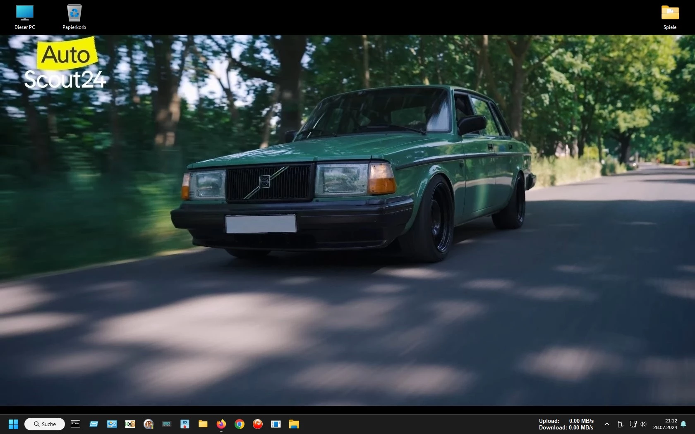The width and height of the screenshot is (695, 434).
Task: Open the clock and date flyout
Action: pyautogui.click(x=665, y=424)
